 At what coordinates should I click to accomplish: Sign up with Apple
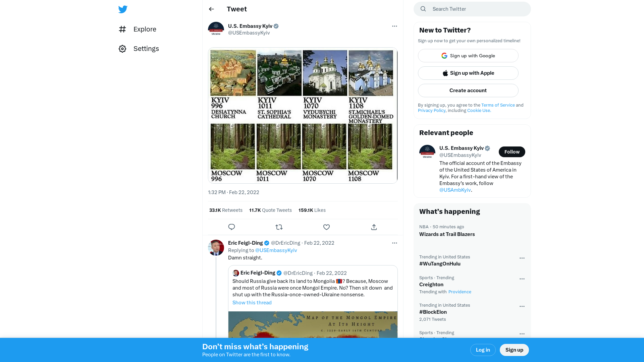coord(468,73)
